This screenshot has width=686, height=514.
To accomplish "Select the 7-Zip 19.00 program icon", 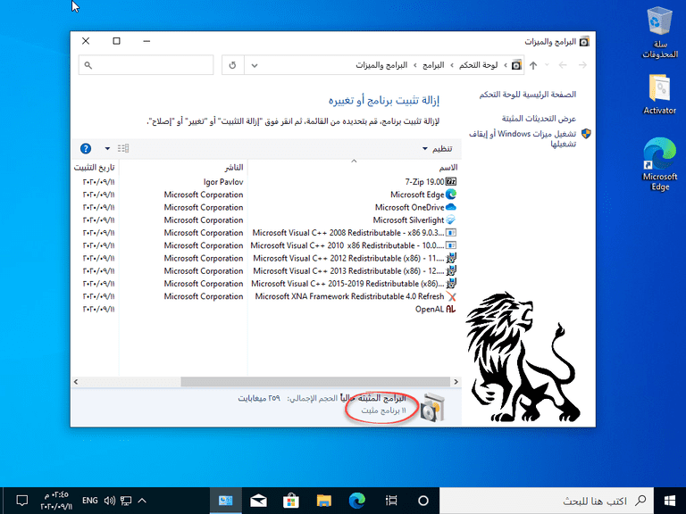I will (x=450, y=182).
